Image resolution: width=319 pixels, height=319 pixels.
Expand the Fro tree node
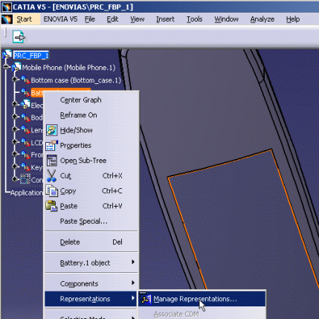(x=15, y=154)
